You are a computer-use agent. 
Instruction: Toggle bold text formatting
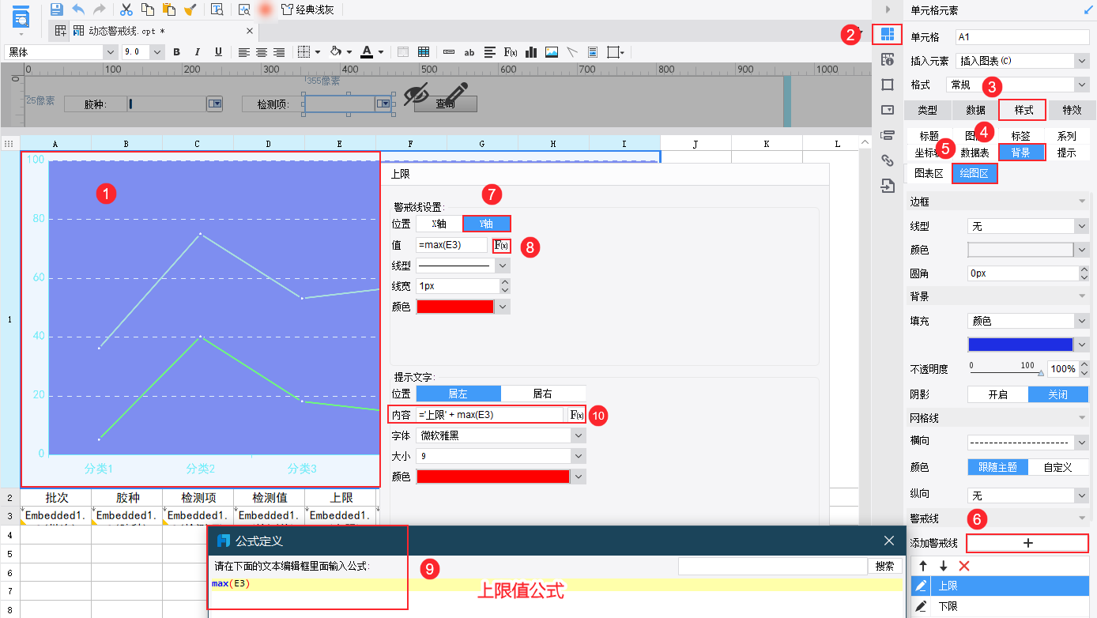click(x=176, y=51)
